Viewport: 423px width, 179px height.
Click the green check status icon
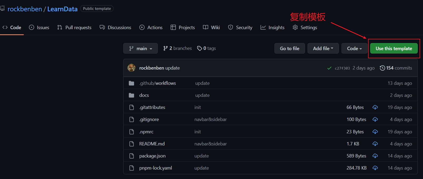[329, 68]
